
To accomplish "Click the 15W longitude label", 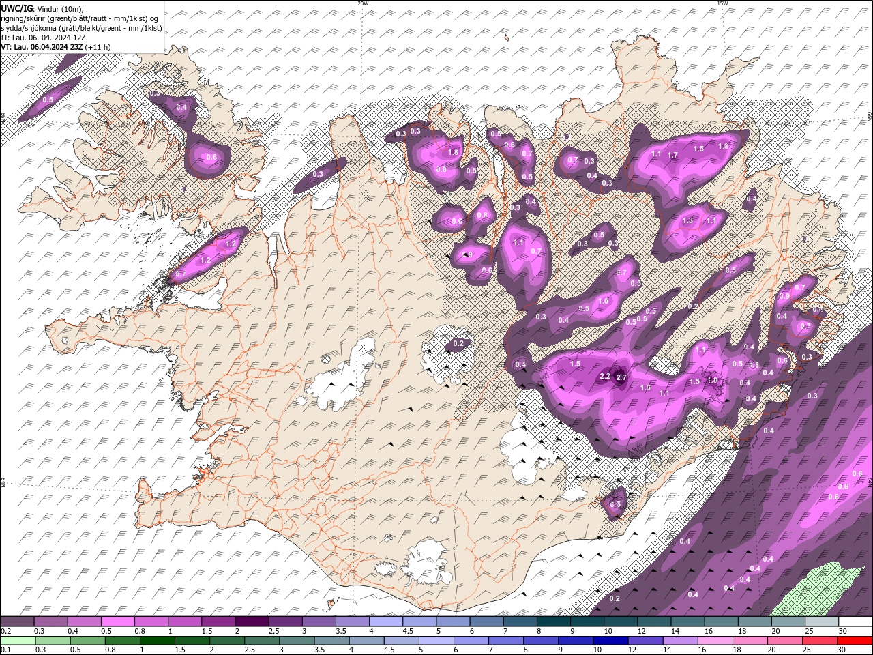I will coord(722,3).
